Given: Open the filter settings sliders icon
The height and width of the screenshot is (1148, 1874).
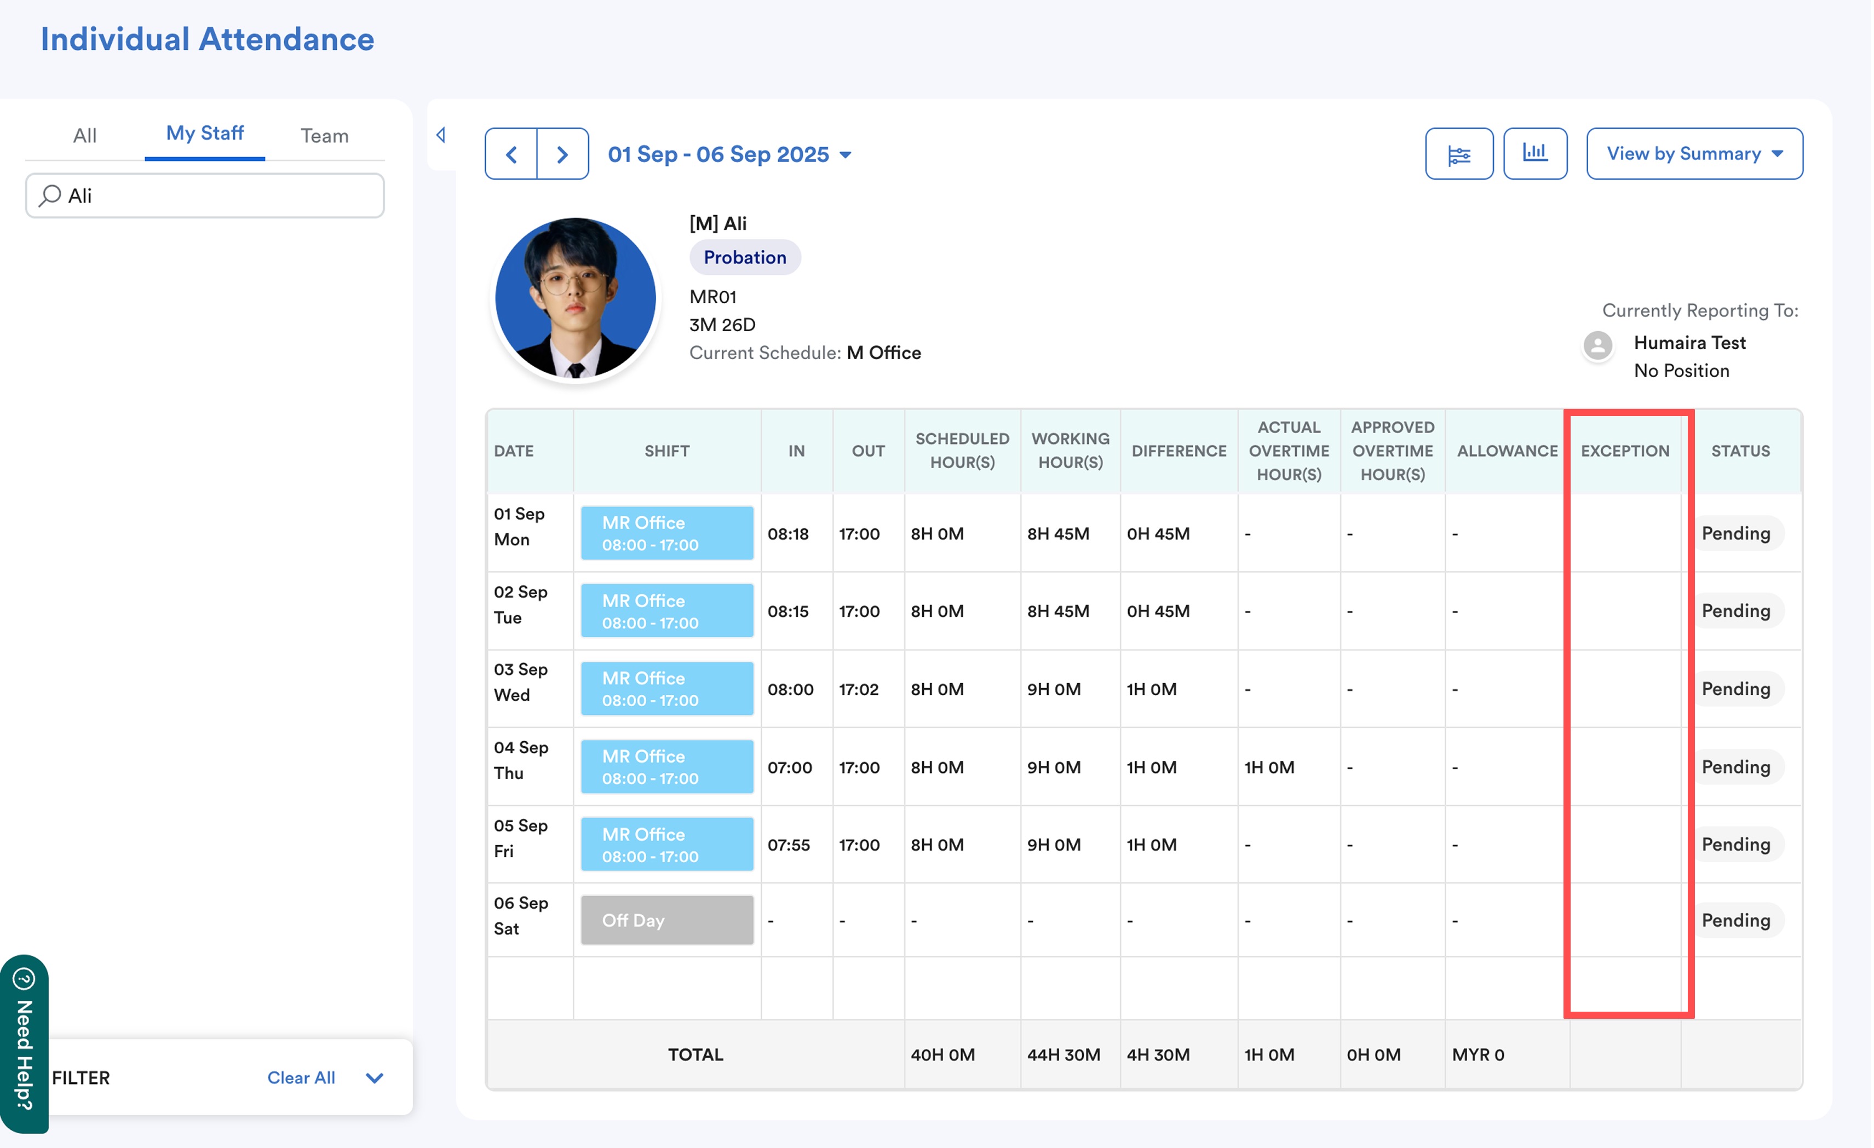Looking at the screenshot, I should [1459, 154].
